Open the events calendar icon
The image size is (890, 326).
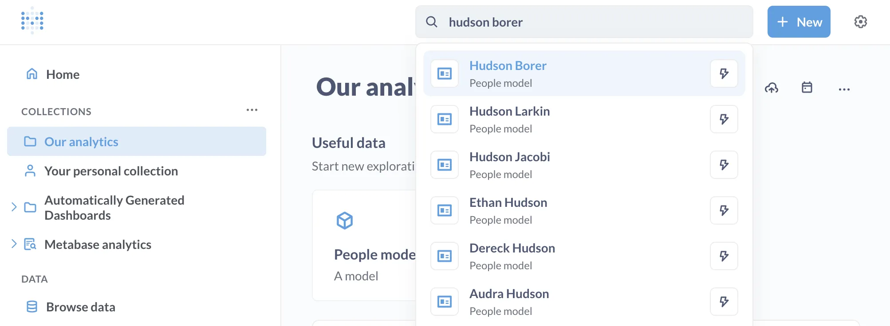[807, 88]
